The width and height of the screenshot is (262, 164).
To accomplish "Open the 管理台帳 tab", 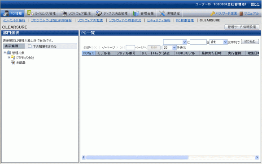I will pos(143,13).
